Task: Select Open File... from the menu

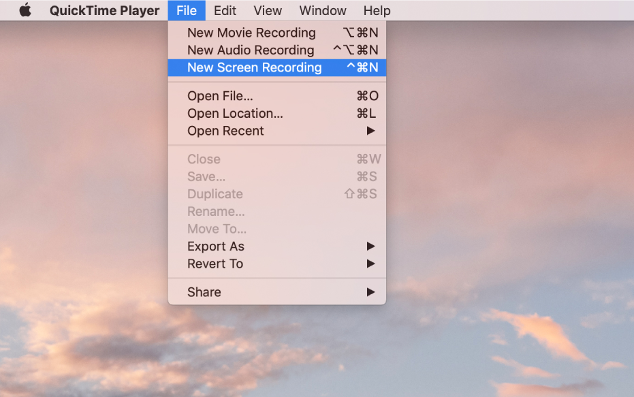Action: (277, 96)
